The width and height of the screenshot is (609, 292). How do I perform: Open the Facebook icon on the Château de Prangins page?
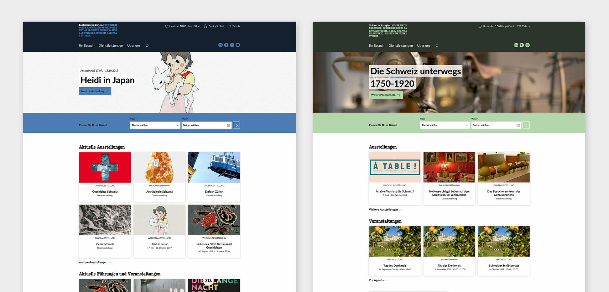522,45
